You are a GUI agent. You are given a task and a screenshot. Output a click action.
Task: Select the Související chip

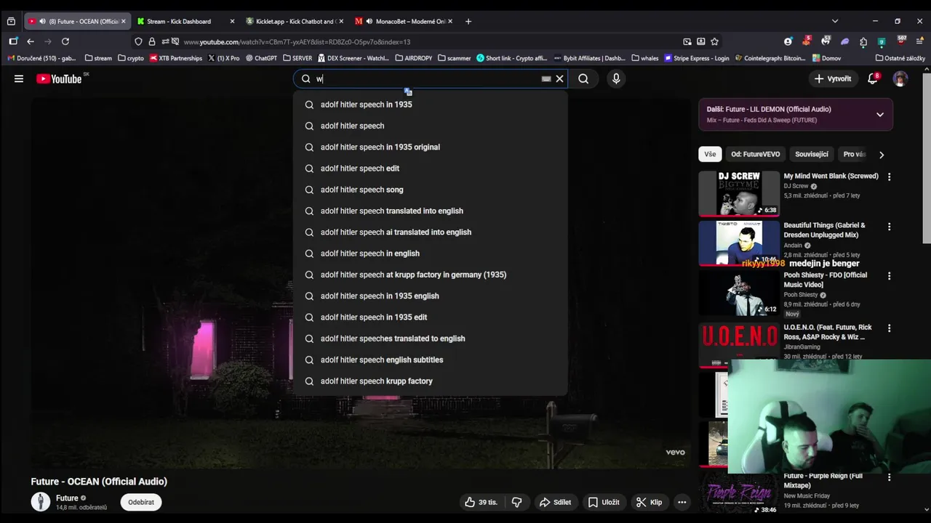pos(812,154)
